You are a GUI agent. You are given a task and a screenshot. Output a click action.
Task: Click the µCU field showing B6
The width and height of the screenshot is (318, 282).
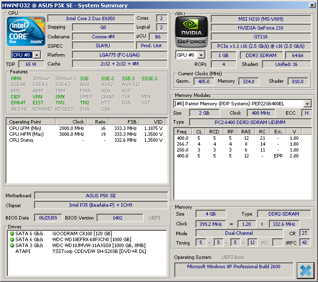(158, 37)
